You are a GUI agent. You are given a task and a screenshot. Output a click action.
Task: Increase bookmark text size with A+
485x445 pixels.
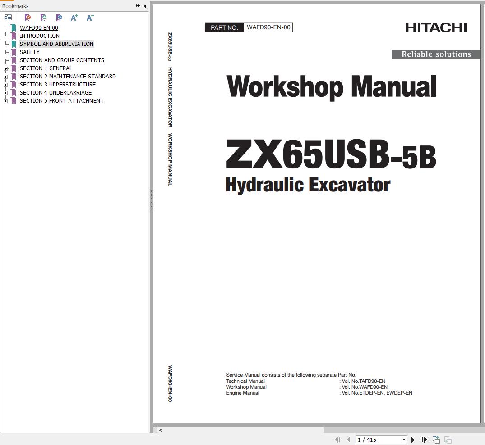(x=74, y=18)
